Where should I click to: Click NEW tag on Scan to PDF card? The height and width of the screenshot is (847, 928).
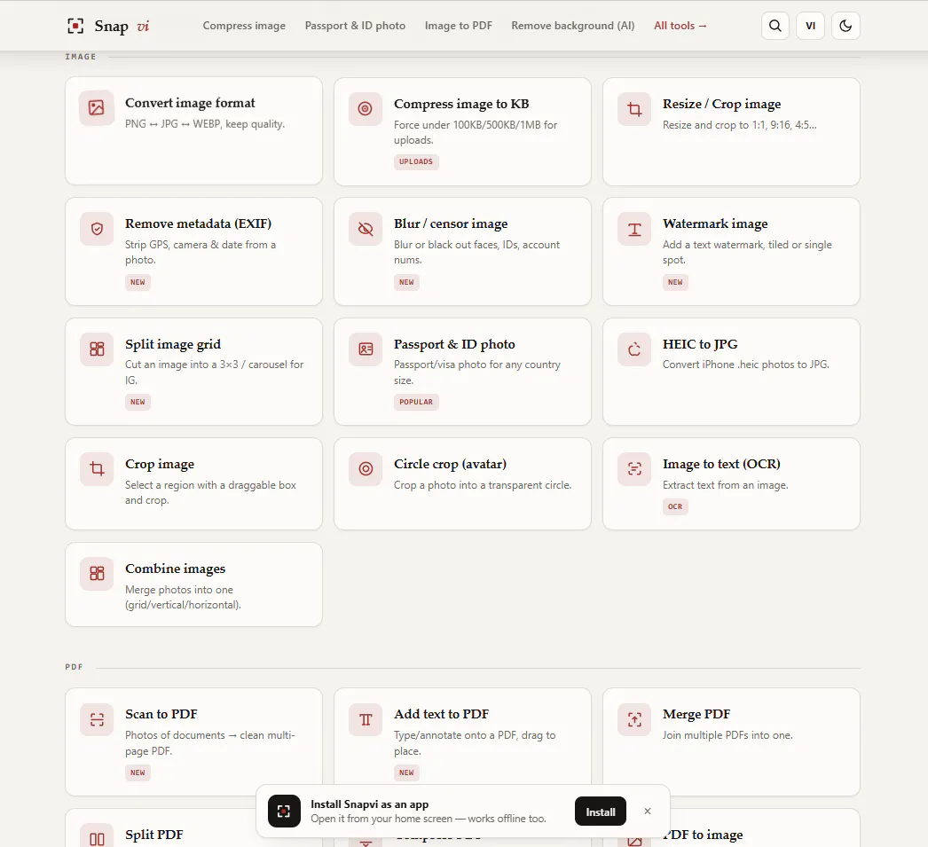138,772
